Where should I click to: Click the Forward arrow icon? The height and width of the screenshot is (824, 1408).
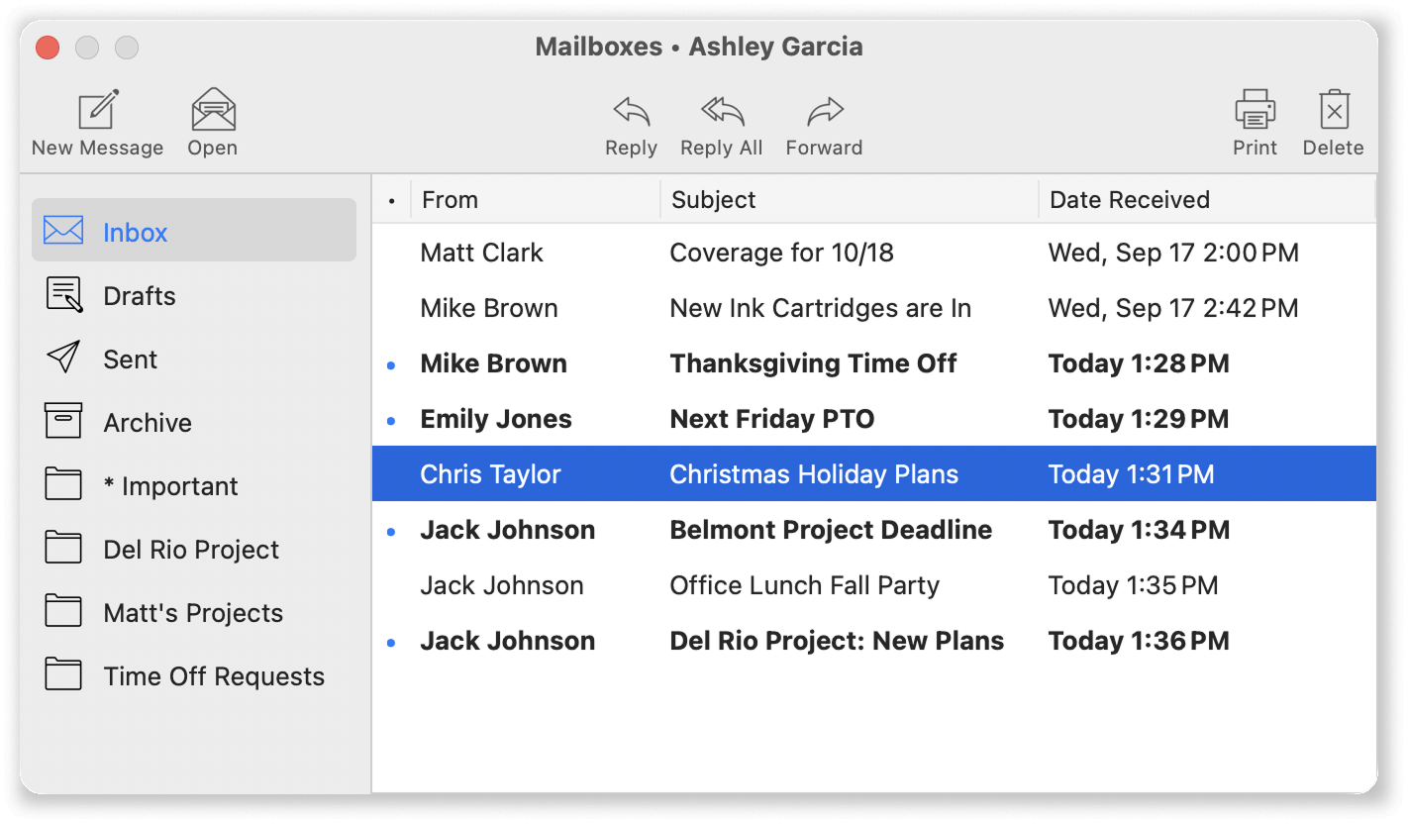(x=824, y=111)
